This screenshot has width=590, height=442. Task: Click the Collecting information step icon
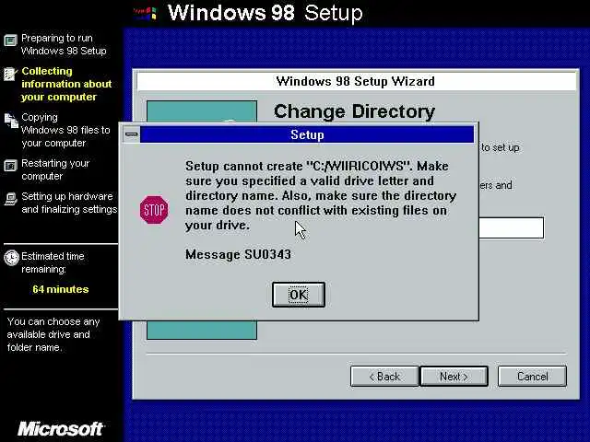(10, 74)
